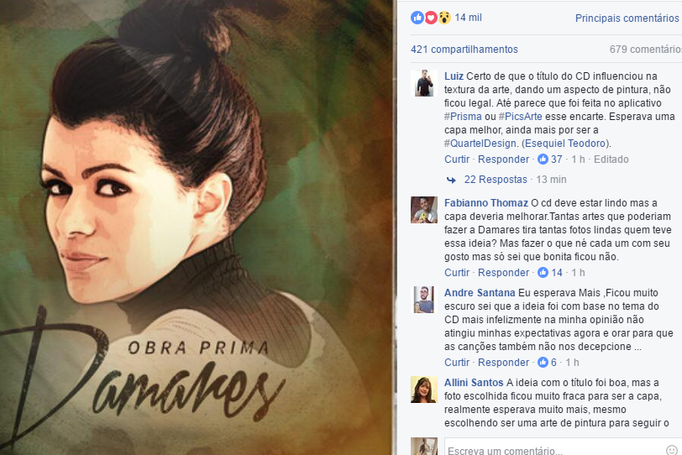Click the reply arrow icon beside 22 Respostas
The width and height of the screenshot is (682, 455).
tap(452, 180)
